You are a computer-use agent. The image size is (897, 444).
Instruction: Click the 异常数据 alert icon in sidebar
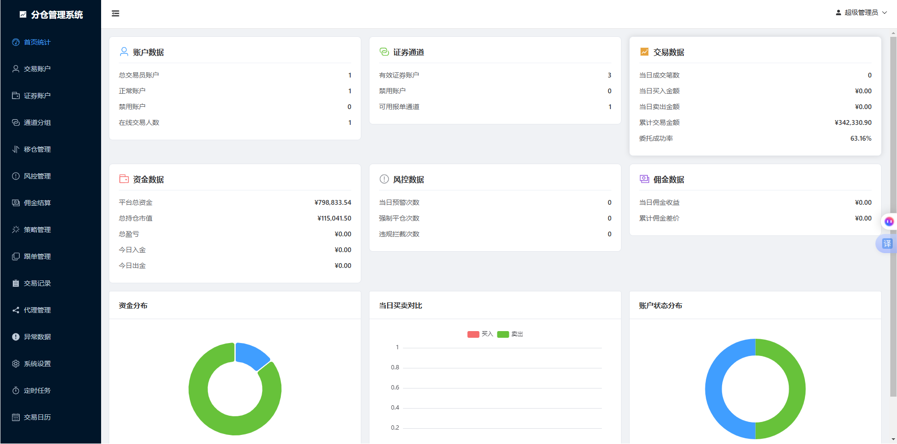(x=16, y=337)
